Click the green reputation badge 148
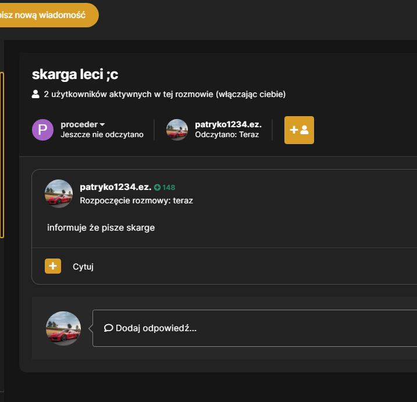Viewport: 417px width, 402px height. point(165,188)
